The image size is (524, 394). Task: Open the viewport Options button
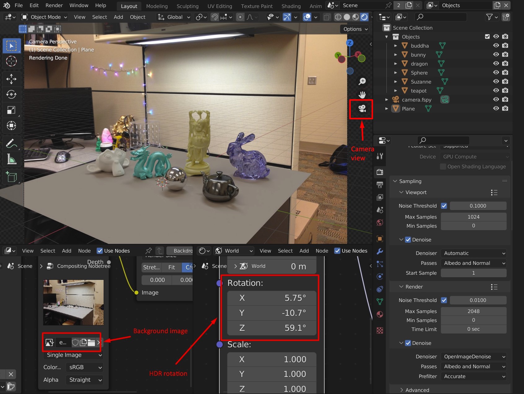[x=355, y=29]
